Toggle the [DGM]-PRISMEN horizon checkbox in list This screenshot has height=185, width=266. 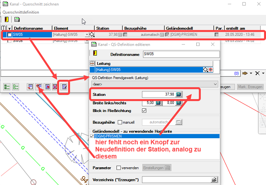point(92,136)
